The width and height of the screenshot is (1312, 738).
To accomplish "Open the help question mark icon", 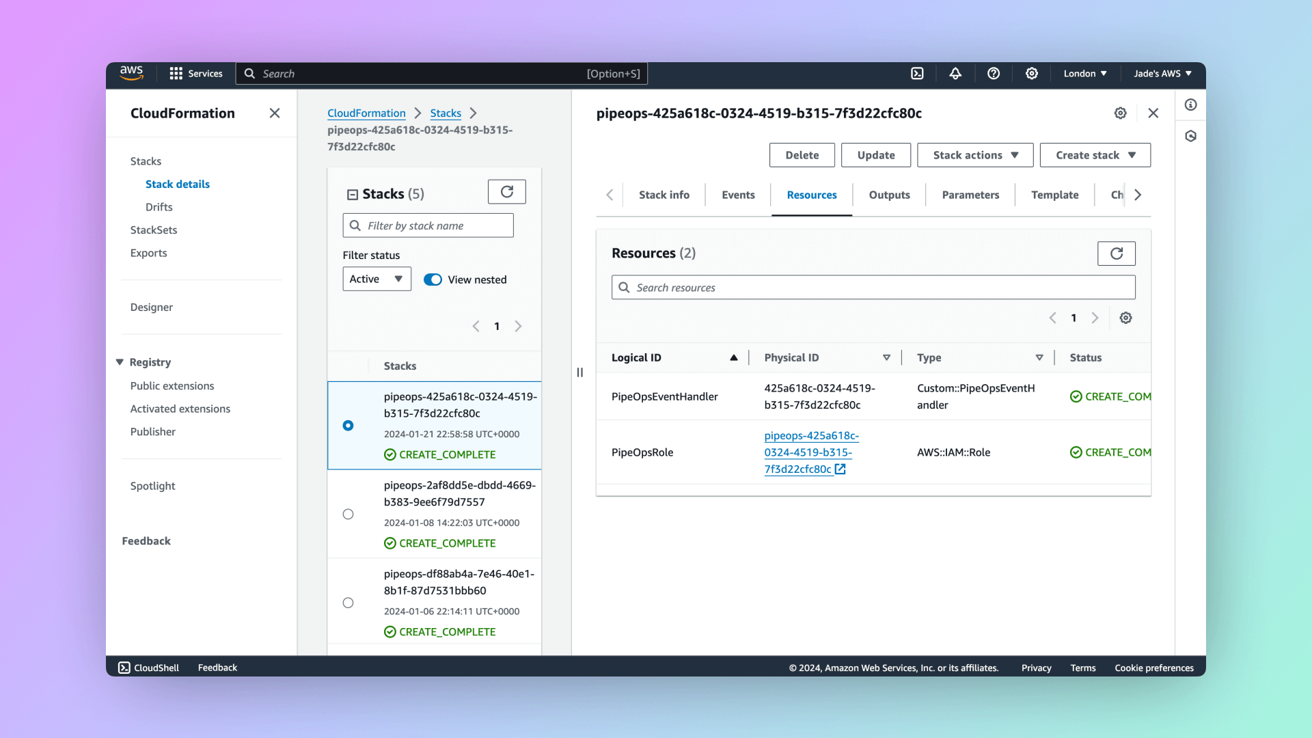I will click(994, 73).
